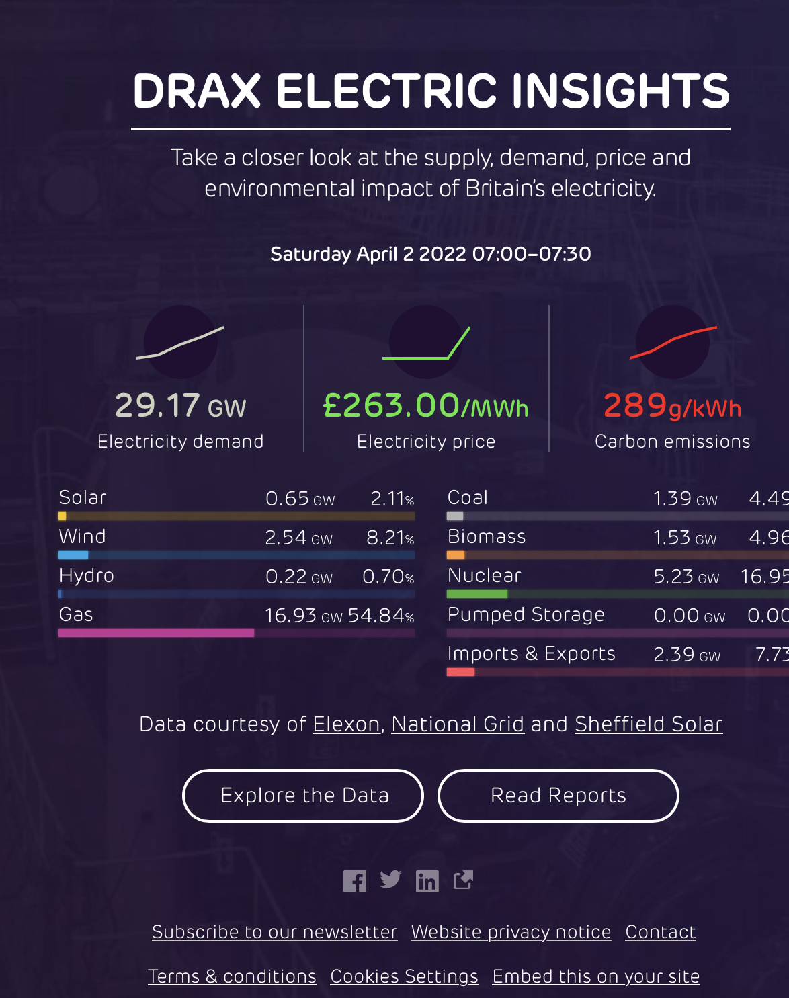The width and height of the screenshot is (789, 998).
Task: Click the Read Reports button
Action: [x=558, y=795]
